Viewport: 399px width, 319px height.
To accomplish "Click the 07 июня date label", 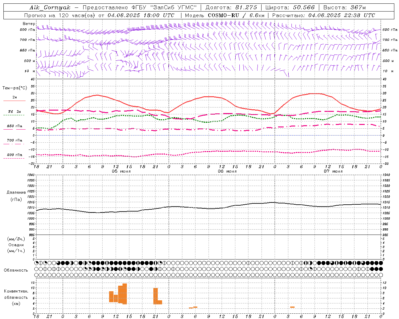I will point(333,171).
